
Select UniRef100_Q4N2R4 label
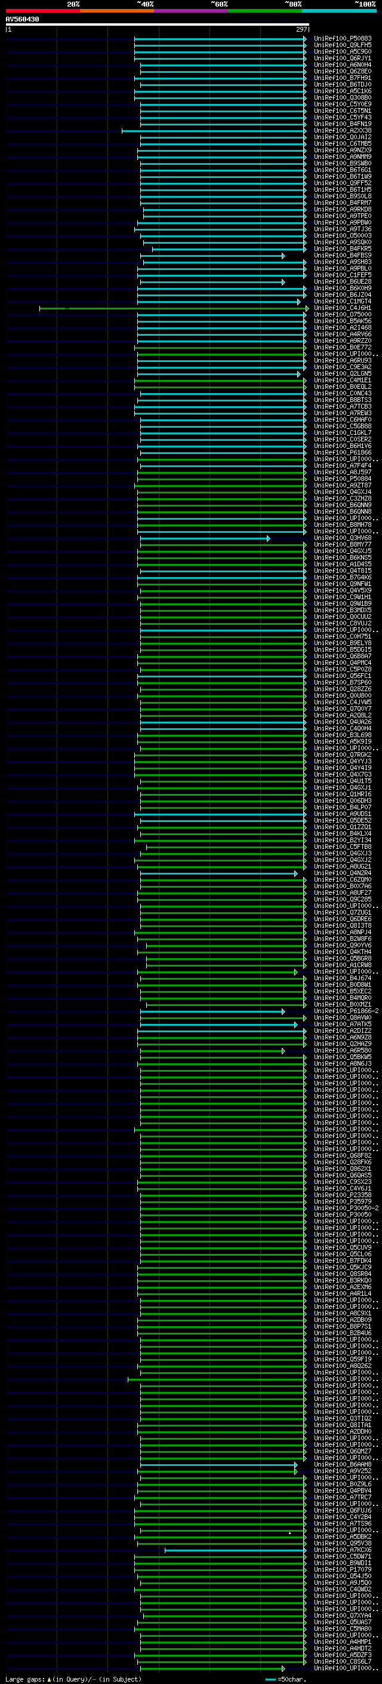343,873
